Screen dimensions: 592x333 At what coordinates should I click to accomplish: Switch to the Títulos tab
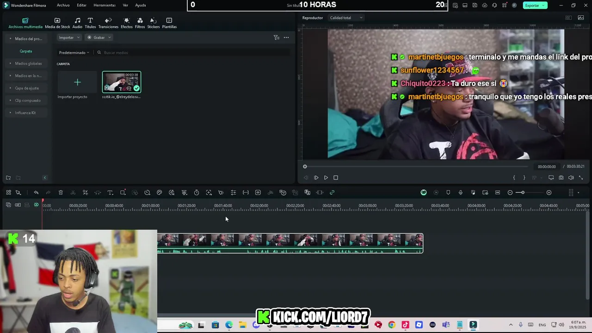[90, 23]
